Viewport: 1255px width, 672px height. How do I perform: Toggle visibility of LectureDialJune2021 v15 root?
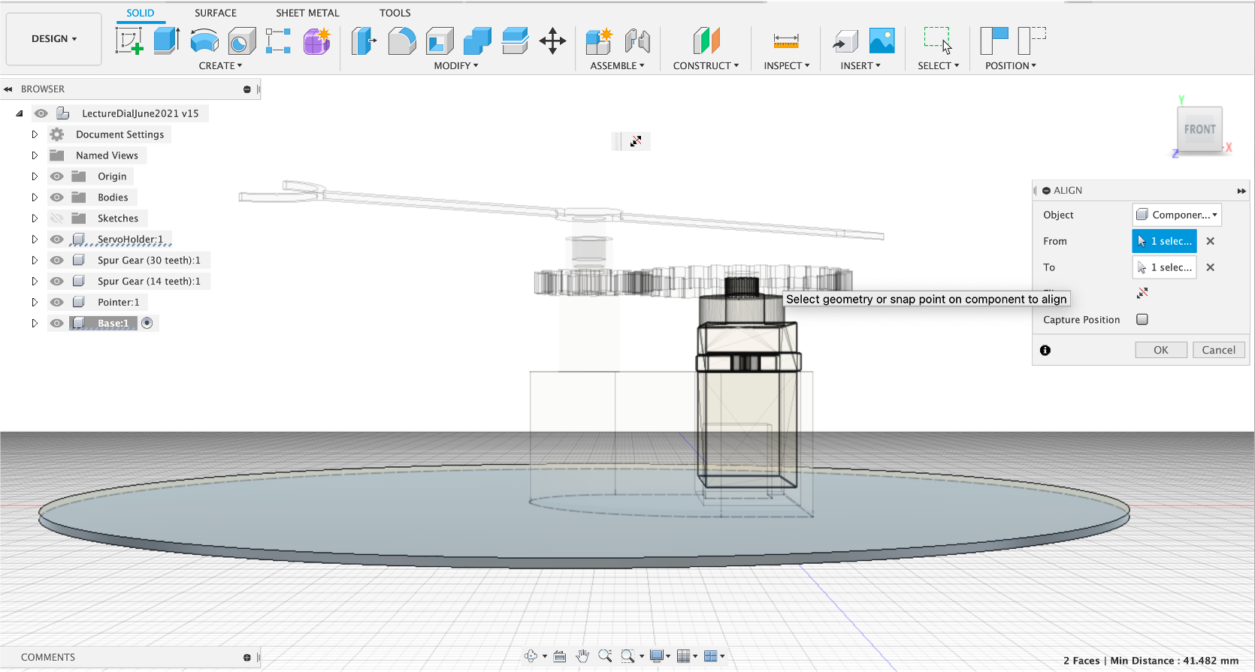click(41, 113)
